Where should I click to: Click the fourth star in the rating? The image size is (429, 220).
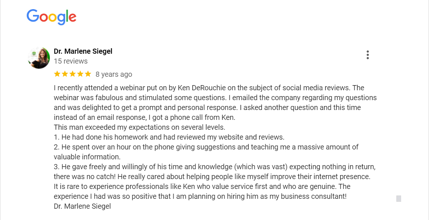click(x=81, y=74)
